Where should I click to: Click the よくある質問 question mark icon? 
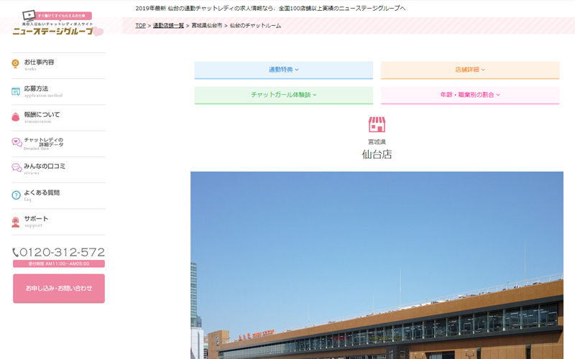[16, 195]
